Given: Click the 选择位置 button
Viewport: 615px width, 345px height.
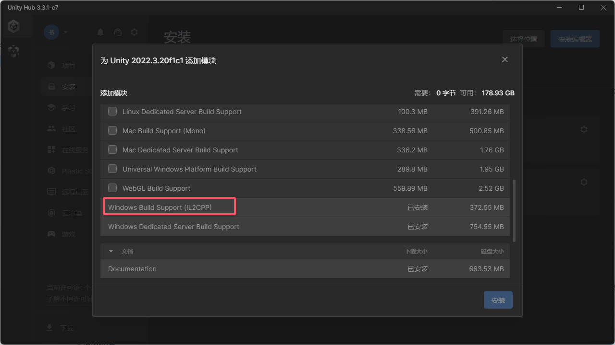Looking at the screenshot, I should pyautogui.click(x=523, y=39).
